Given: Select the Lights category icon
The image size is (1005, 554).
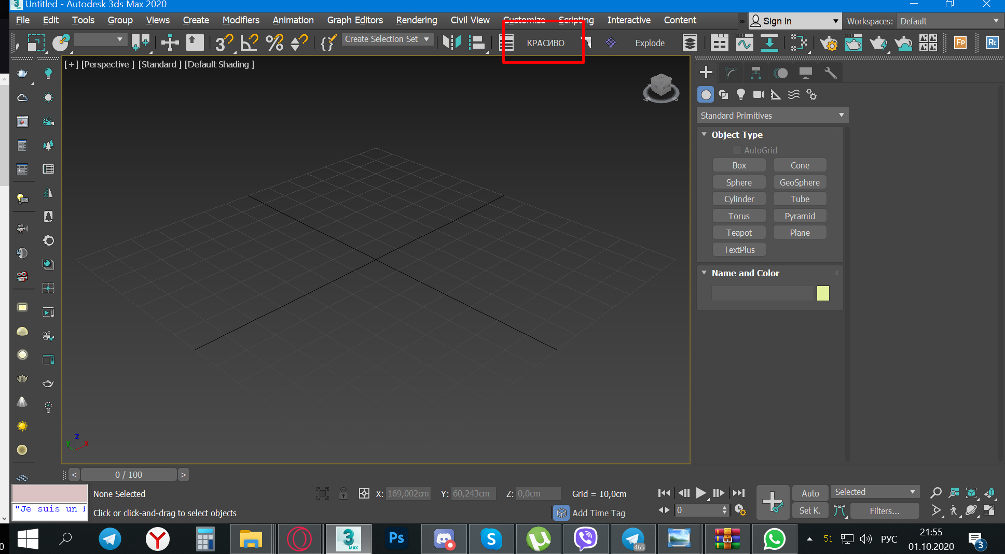Looking at the screenshot, I should coord(741,94).
